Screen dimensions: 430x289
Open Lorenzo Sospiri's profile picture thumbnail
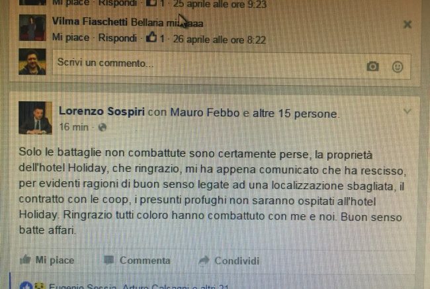tap(35, 118)
